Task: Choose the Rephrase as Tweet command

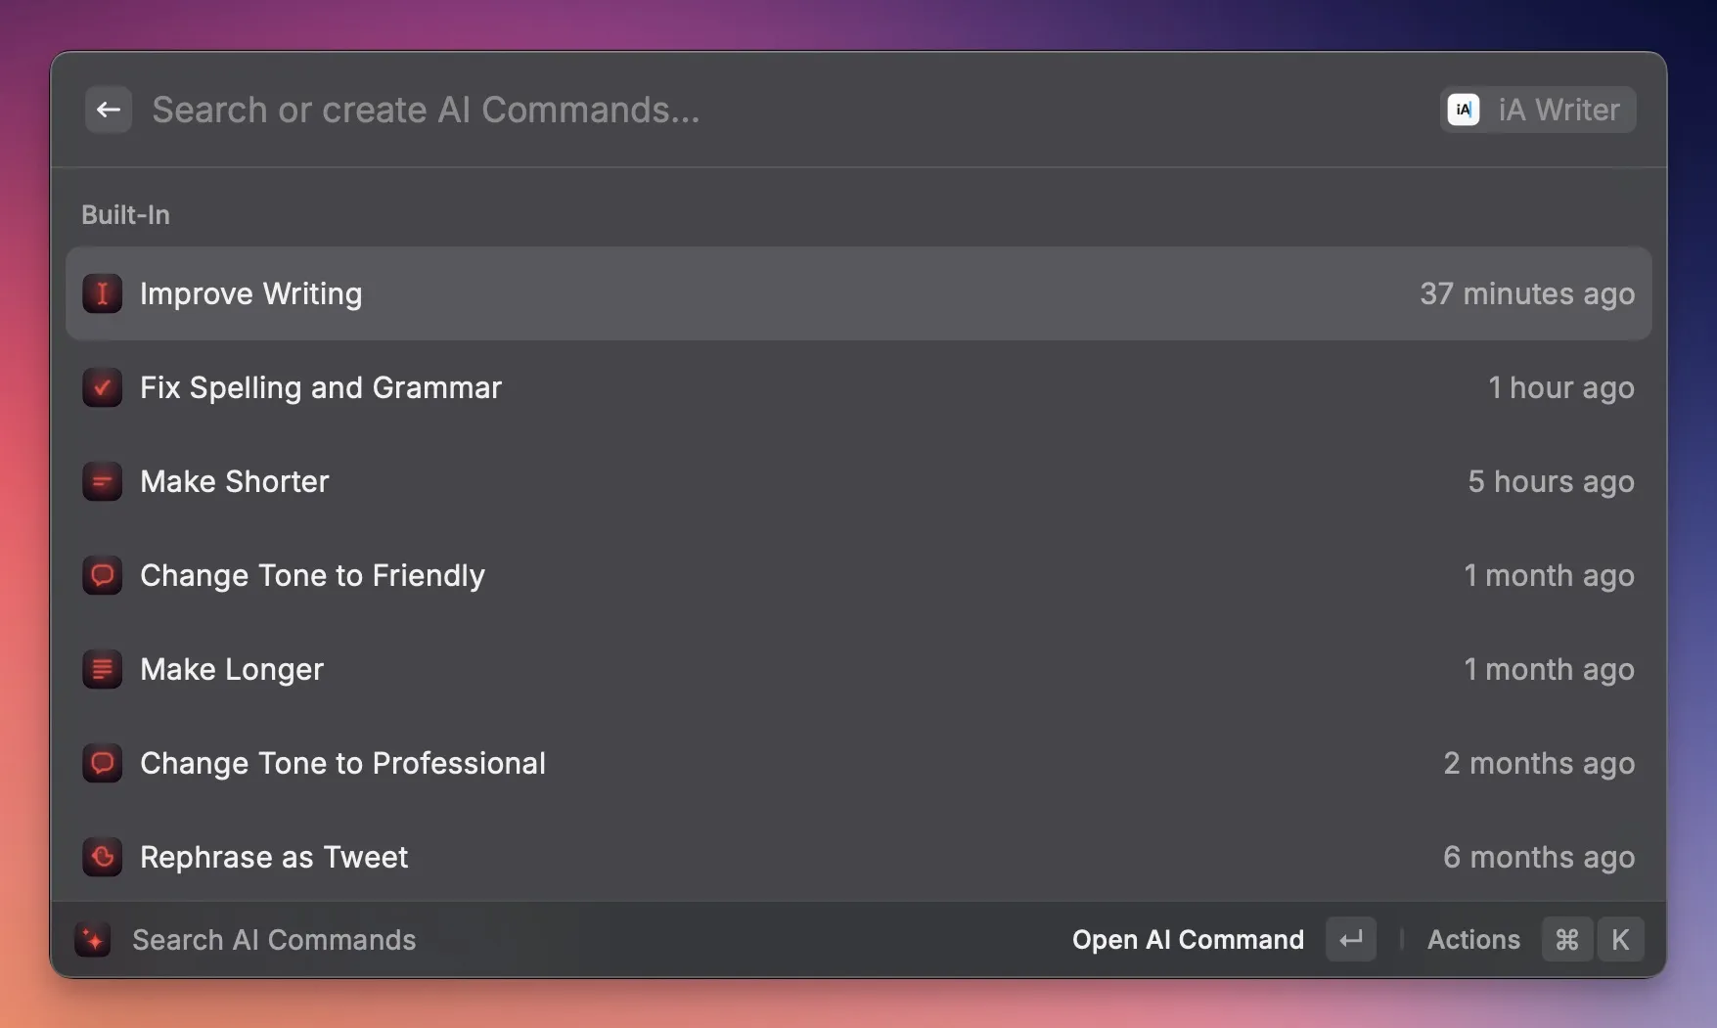Action: pos(274,857)
